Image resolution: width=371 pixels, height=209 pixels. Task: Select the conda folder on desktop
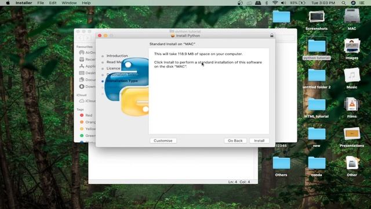coord(317,166)
